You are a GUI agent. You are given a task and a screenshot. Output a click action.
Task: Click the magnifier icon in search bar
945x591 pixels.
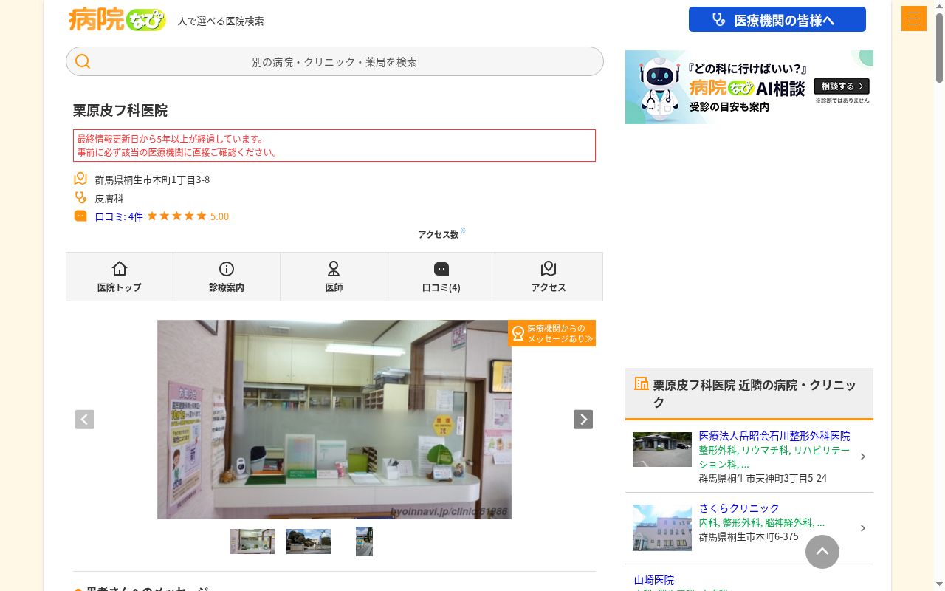tap(83, 61)
